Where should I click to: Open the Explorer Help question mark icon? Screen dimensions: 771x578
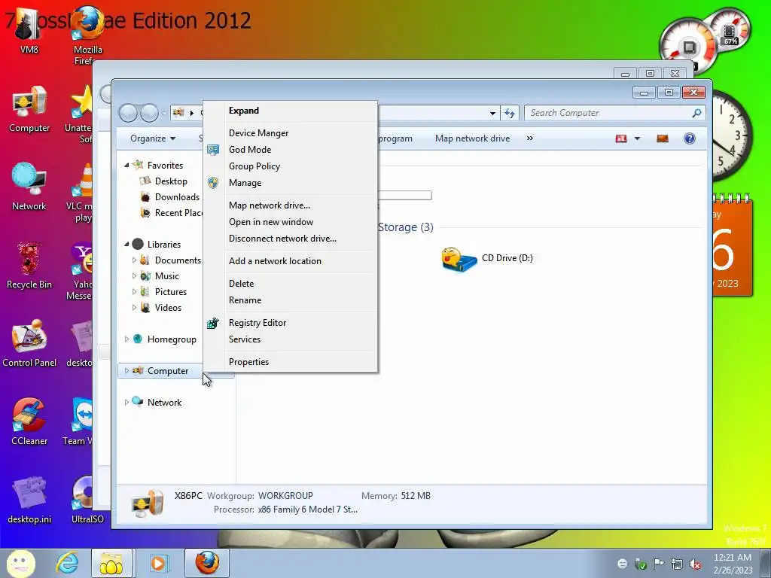[690, 138]
